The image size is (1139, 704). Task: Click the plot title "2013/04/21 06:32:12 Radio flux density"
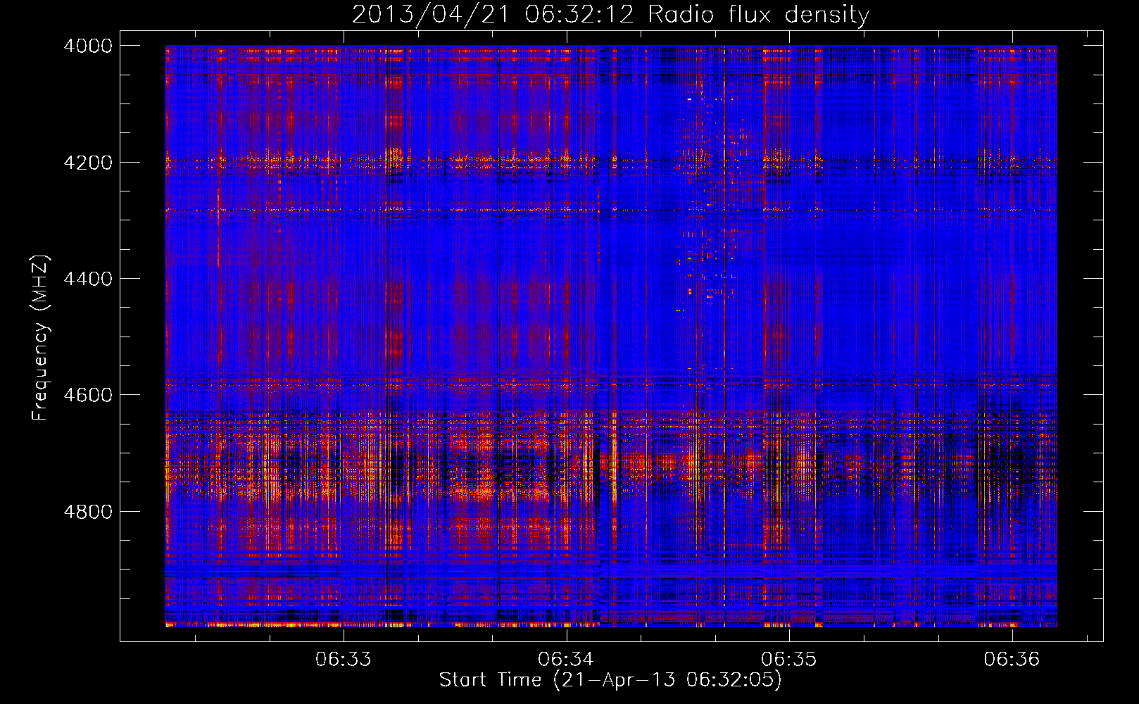tap(610, 14)
